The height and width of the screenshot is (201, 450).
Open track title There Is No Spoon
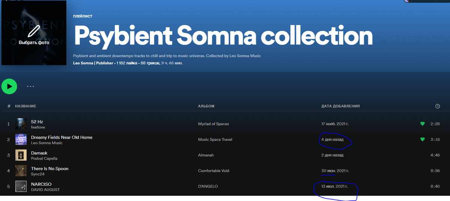point(49,168)
